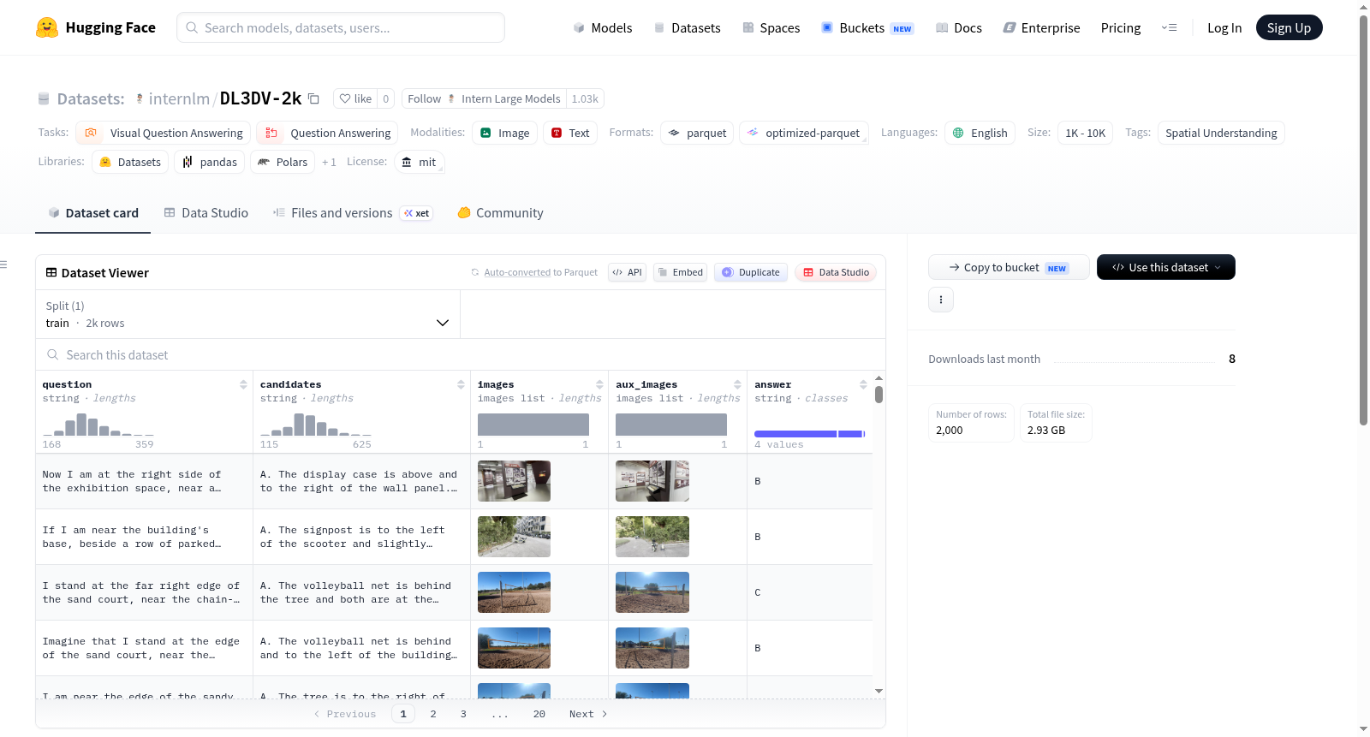Viewport: 1370px width, 737px height.
Task: Open the Polars library tag
Action: click(x=283, y=162)
